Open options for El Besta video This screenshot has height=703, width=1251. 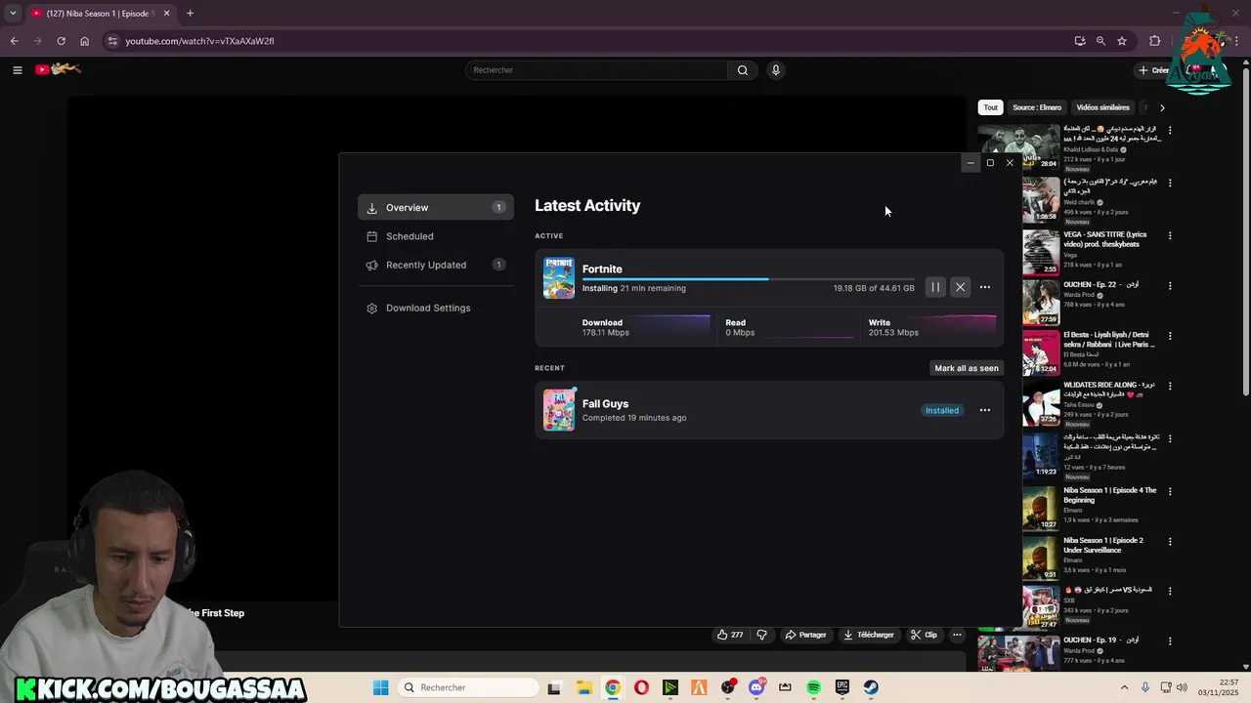click(x=1170, y=336)
